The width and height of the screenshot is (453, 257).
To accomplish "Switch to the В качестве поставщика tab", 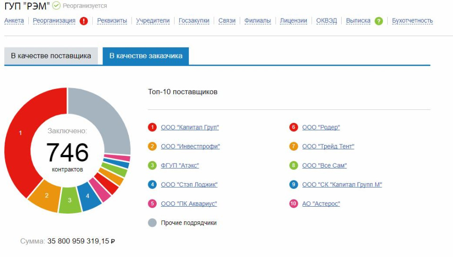I will point(51,56).
